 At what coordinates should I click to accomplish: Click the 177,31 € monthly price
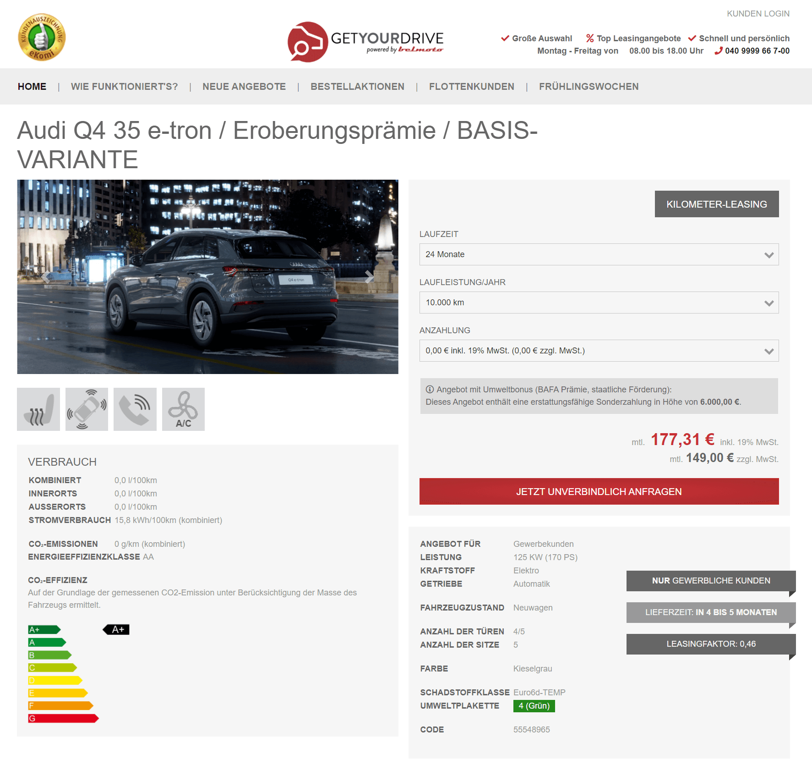pyautogui.click(x=682, y=440)
